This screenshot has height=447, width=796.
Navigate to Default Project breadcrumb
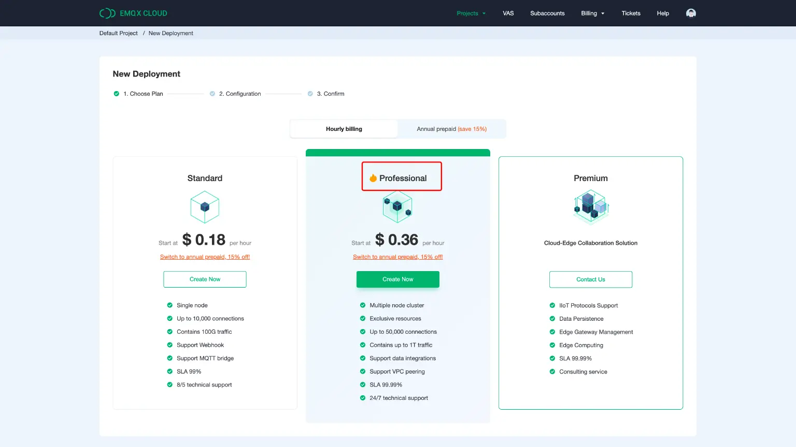[119, 33]
